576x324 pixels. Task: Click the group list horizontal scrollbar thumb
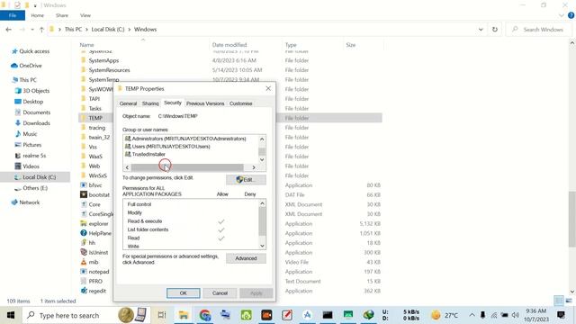pyautogui.click(x=187, y=167)
